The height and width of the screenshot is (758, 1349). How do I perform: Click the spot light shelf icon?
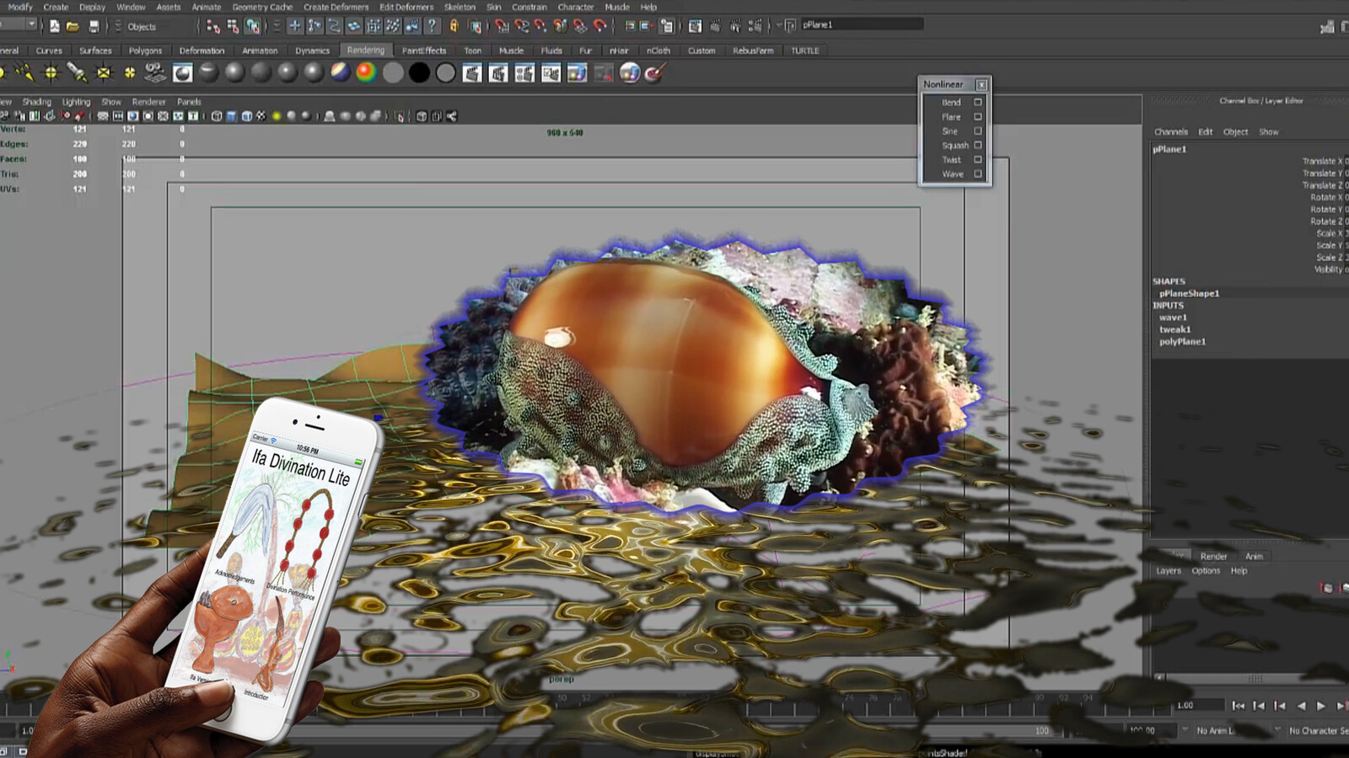click(77, 73)
